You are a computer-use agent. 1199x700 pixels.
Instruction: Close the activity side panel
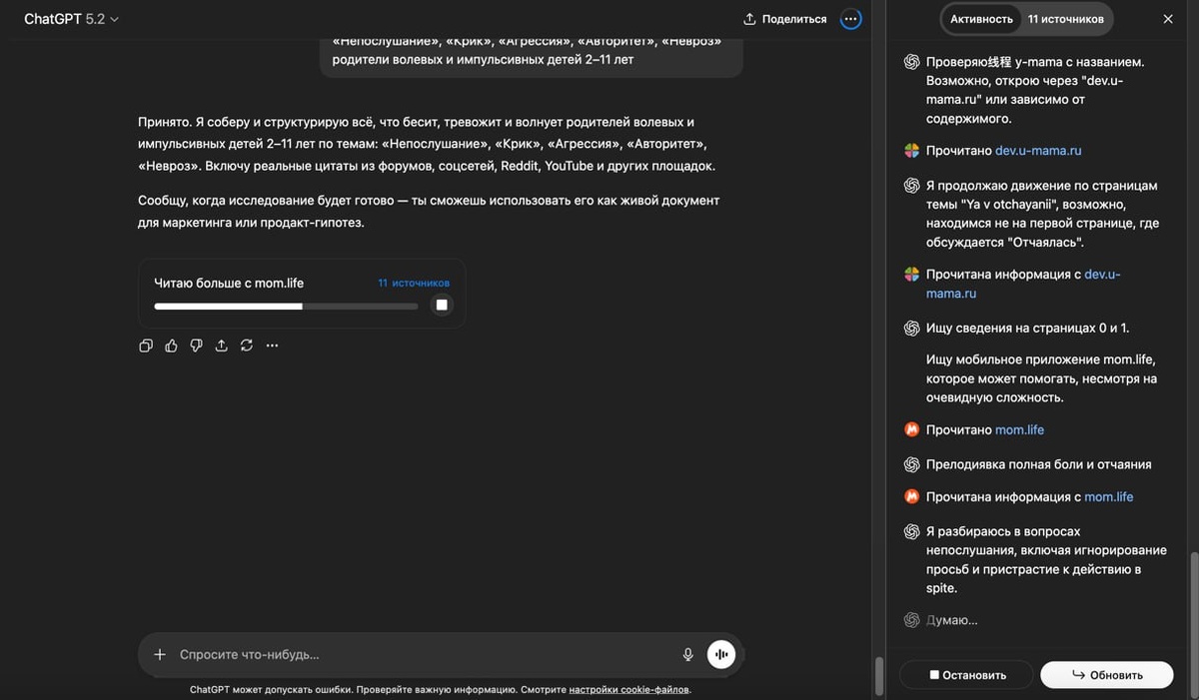click(x=1168, y=19)
